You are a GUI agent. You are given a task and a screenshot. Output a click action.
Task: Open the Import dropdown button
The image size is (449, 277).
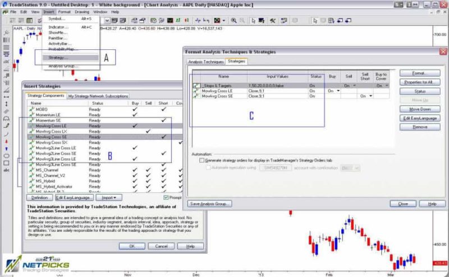pyautogui.click(x=109, y=198)
